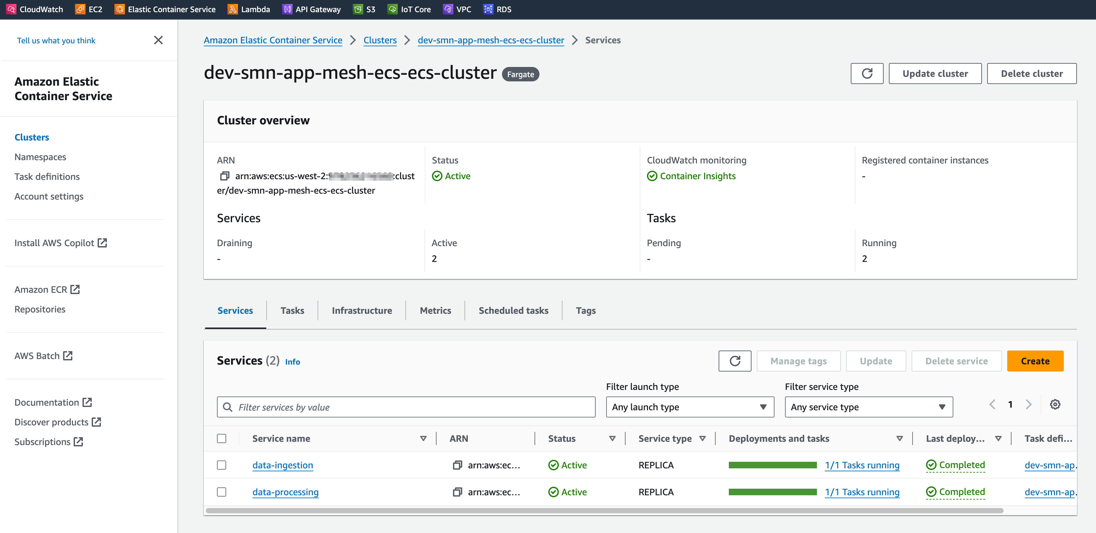Screen dimensions: 1096x533
Task: Click the search magnifier in services filter
Action: 227,407
